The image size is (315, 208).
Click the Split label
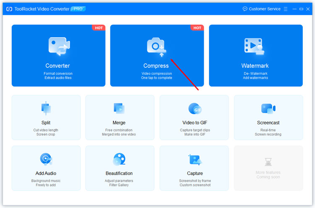tap(46, 123)
